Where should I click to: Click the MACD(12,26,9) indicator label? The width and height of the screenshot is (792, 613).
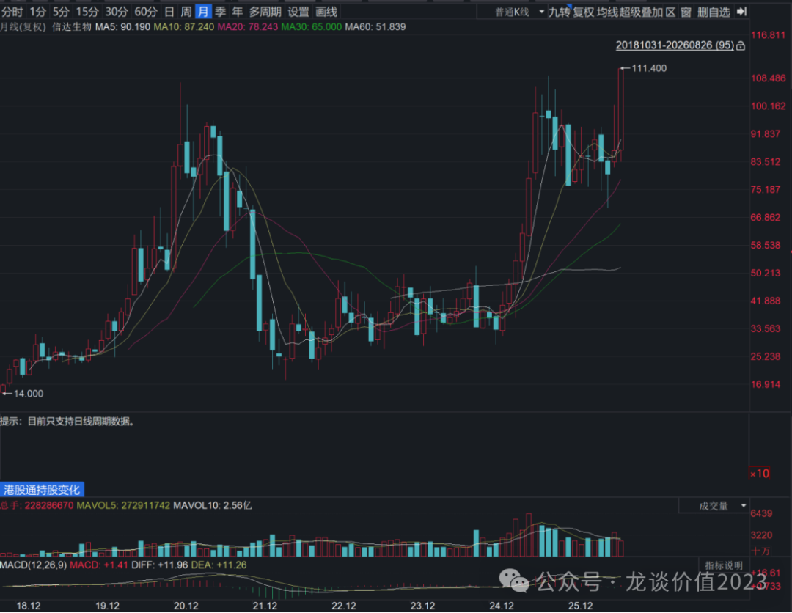coord(33,565)
